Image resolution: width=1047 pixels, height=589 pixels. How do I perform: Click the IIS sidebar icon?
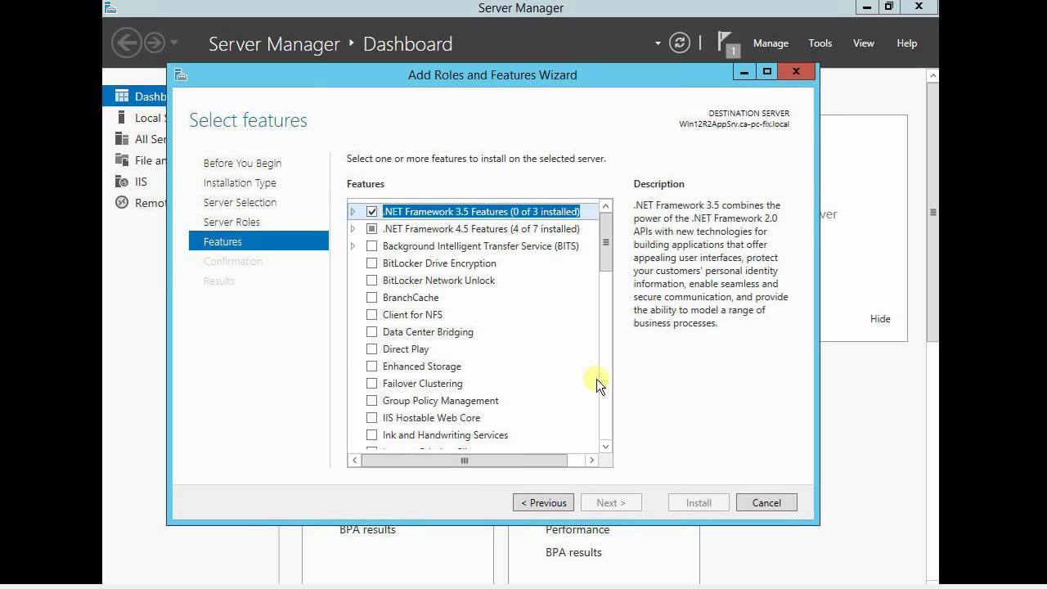[x=122, y=181]
